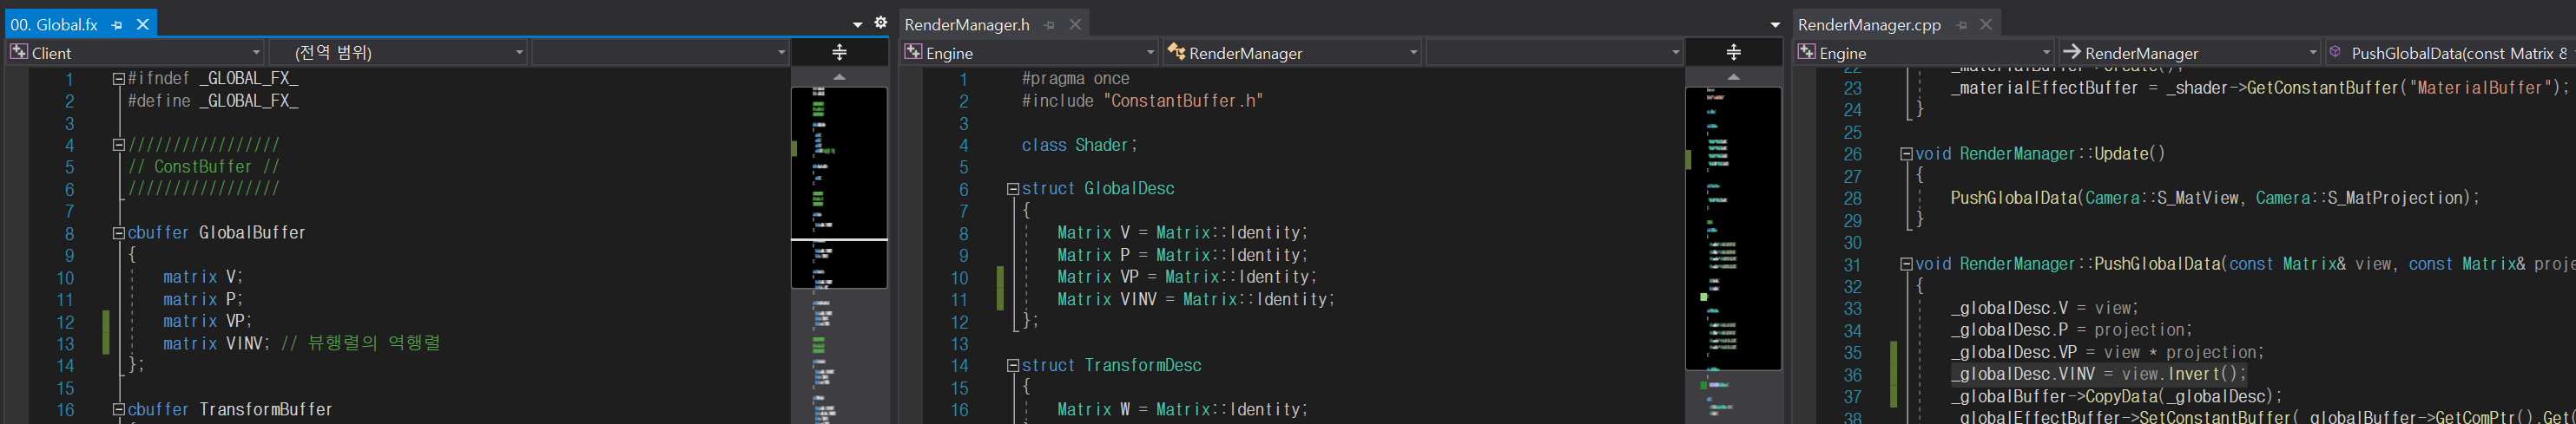Show open documents list in RenderManager.h pane
This screenshot has width=2576, height=424.
(x=1775, y=25)
